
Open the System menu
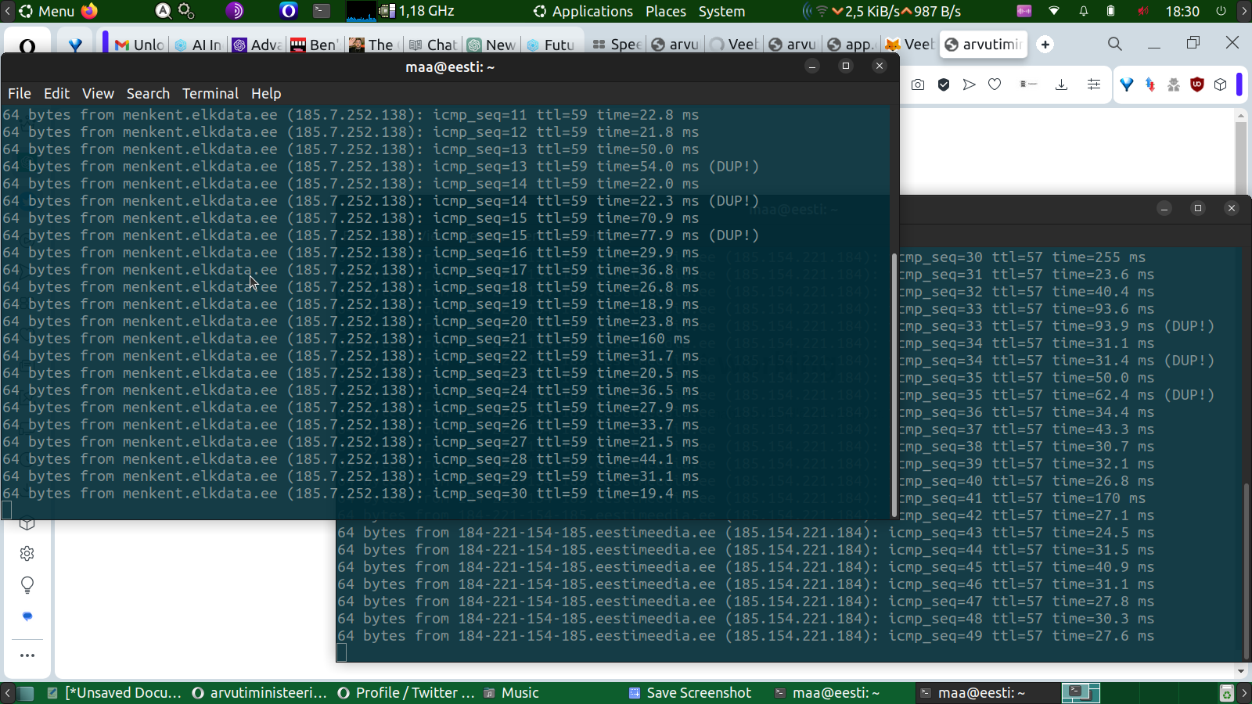721,11
